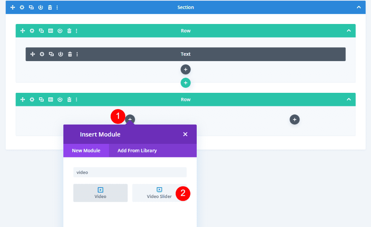The image size is (371, 227).
Task: Duplicate the second Row
Action: pos(41,99)
